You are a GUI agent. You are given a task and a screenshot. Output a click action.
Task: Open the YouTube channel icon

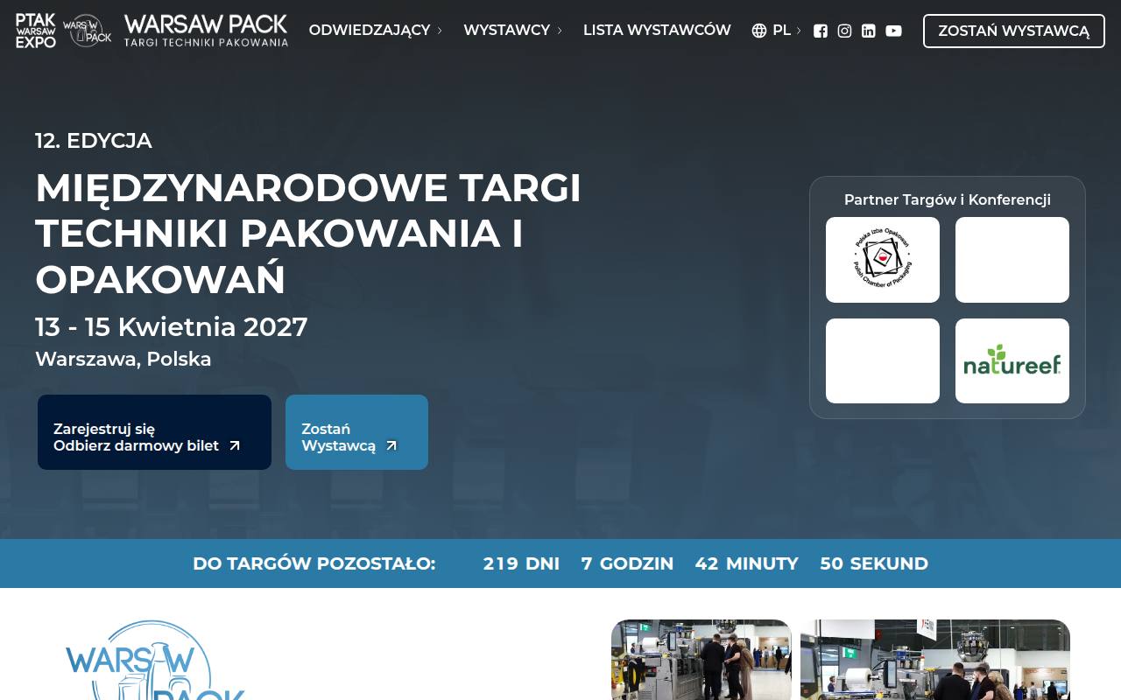[x=893, y=31]
